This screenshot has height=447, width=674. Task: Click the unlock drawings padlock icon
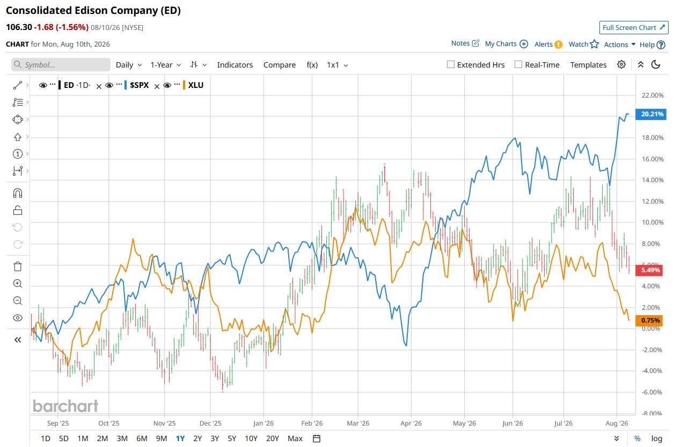tap(17, 210)
